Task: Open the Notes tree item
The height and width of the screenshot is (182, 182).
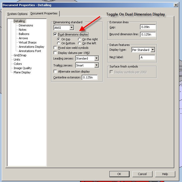Action: pos(22,30)
